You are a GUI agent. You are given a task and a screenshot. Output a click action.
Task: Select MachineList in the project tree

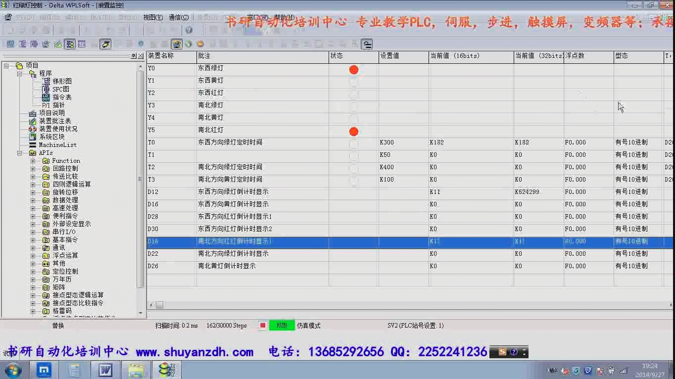pos(57,145)
